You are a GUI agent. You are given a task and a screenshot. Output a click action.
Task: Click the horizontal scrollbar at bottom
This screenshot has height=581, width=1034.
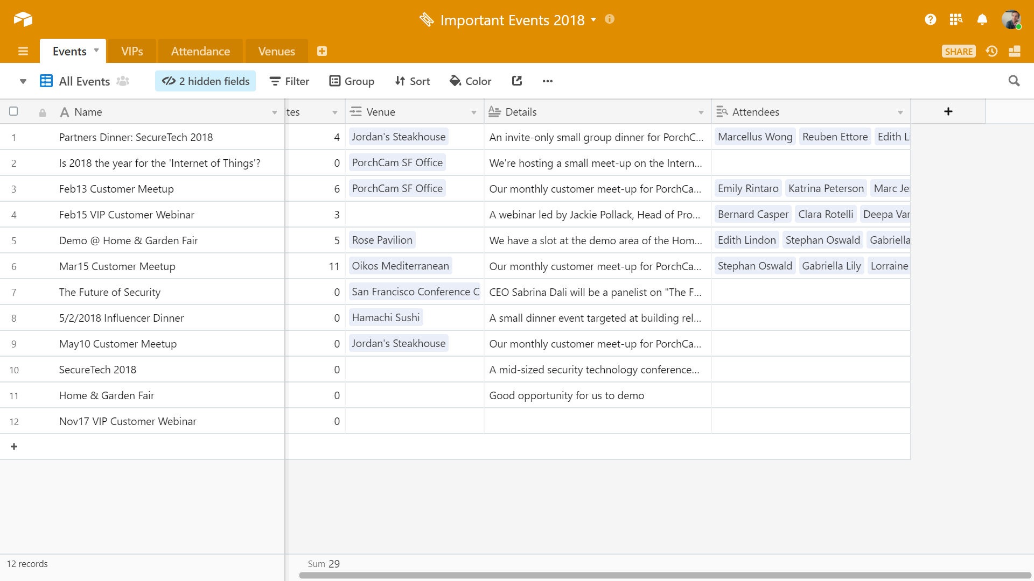pyautogui.click(x=665, y=575)
